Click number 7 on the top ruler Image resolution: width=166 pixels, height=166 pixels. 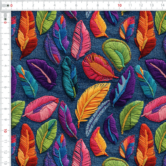click(x=87, y=5)
